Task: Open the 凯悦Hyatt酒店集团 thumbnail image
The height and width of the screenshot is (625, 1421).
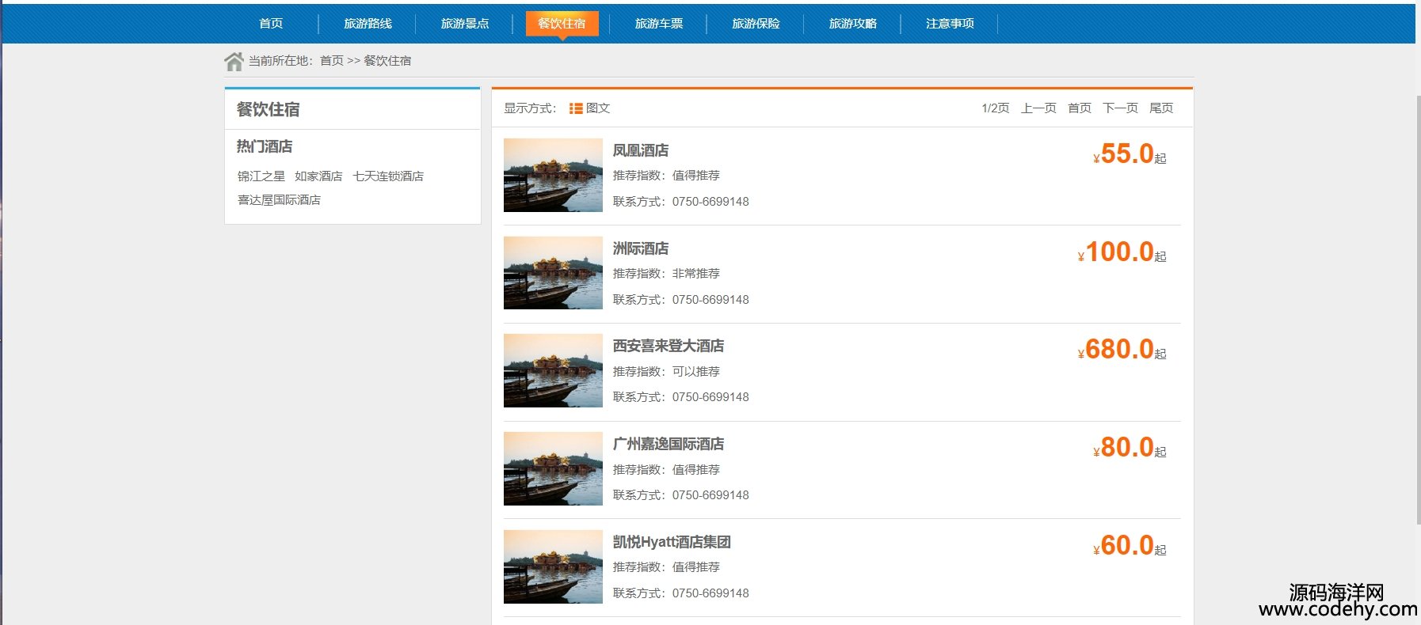Action: (553, 566)
